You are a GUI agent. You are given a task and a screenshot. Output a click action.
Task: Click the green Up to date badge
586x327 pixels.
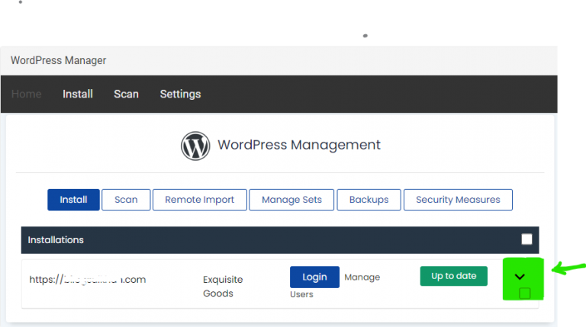point(453,276)
